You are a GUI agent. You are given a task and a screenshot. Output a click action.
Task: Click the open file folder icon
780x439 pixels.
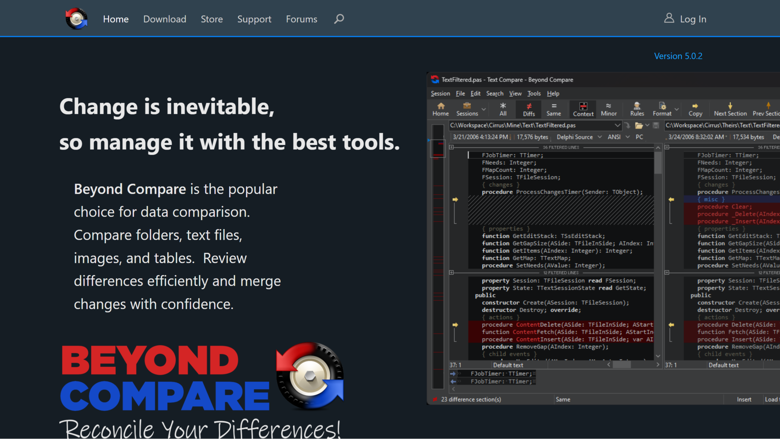(639, 125)
